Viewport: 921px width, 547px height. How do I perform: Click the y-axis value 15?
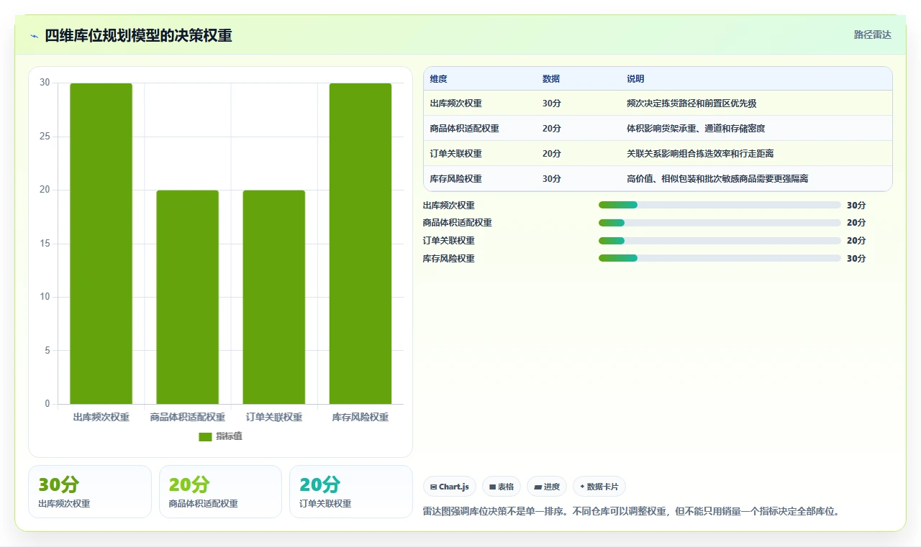[45, 244]
